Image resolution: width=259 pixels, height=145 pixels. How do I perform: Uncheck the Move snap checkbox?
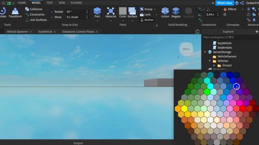point(52,17)
